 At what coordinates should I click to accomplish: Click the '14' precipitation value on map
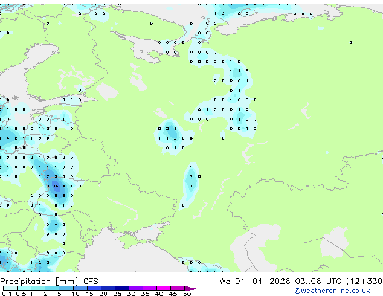56,186
